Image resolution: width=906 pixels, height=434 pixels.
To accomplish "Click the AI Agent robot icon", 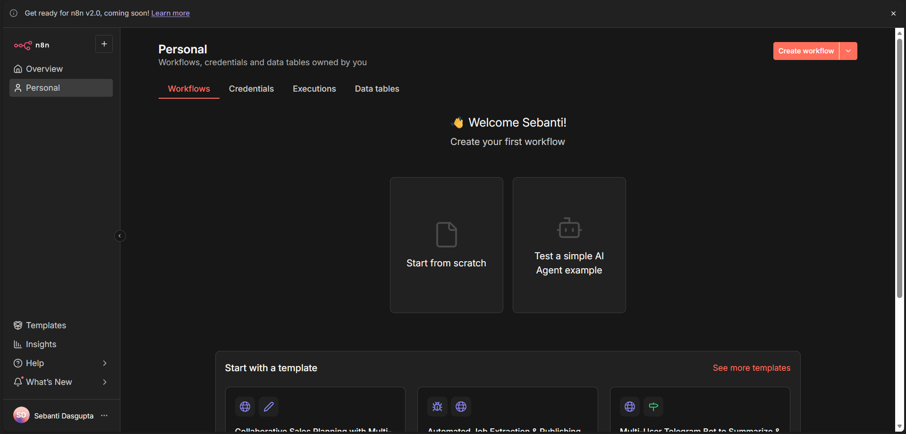I will tap(569, 228).
